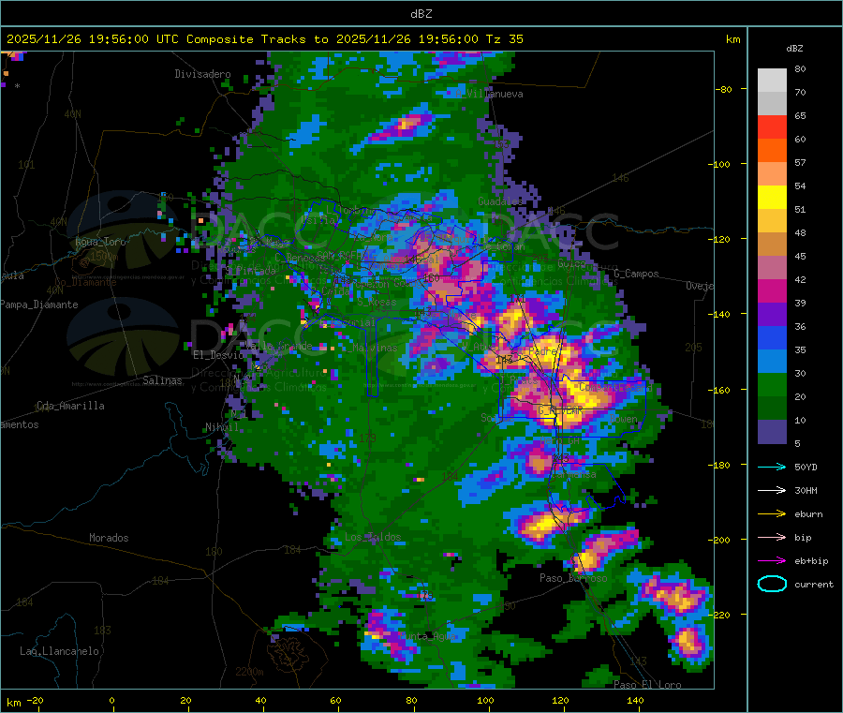Click the A_Villanueva map label
This screenshot has height=713, width=843.
pyautogui.click(x=489, y=94)
